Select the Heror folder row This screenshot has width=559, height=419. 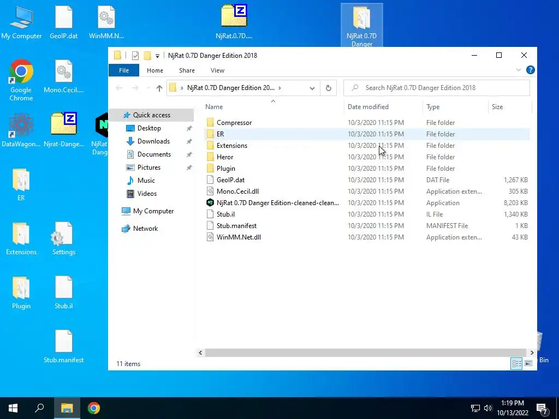click(367, 157)
